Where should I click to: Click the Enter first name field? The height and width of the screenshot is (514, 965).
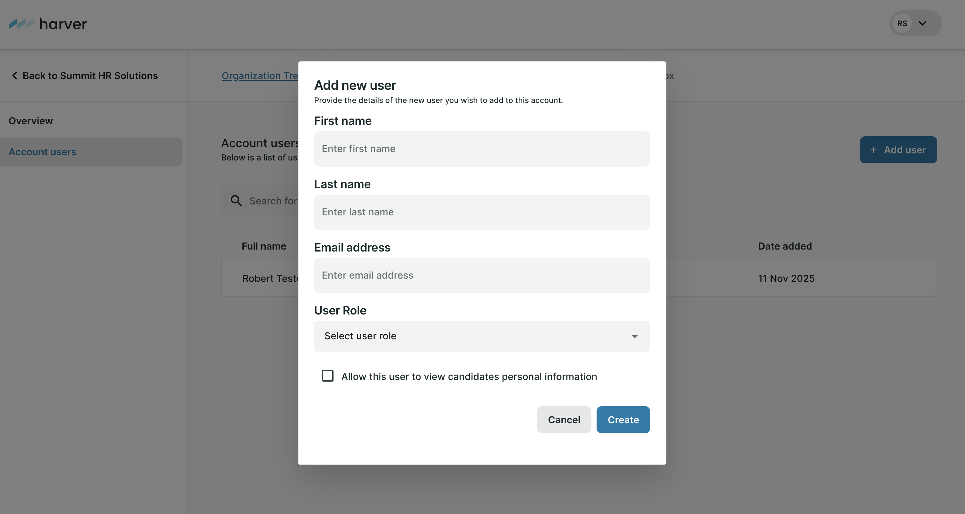point(482,149)
